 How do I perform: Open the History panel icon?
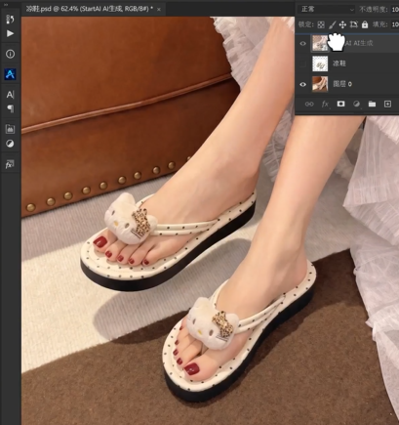(10, 20)
